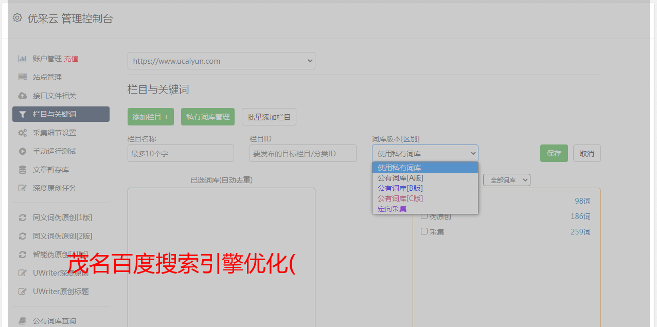Cancel with the 取消 button
This screenshot has height=327, width=657.
[x=587, y=153]
